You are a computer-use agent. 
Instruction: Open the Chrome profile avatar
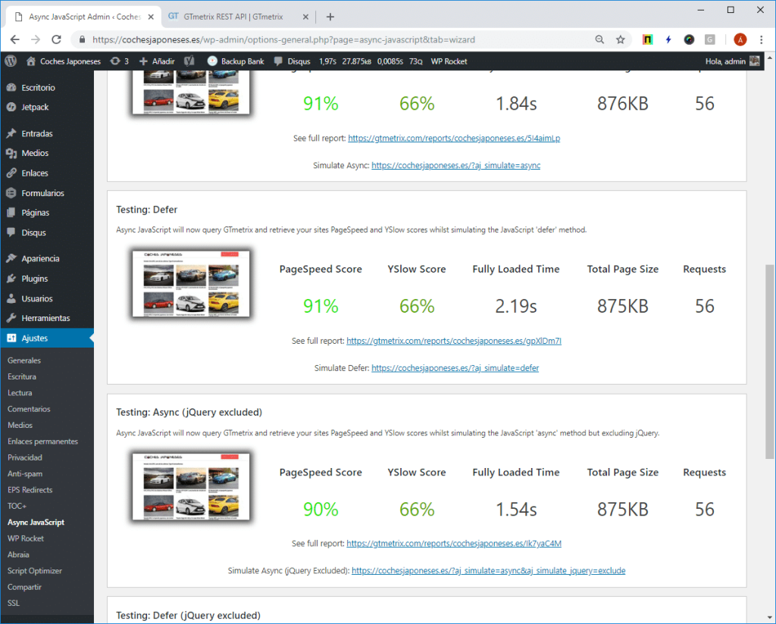739,39
